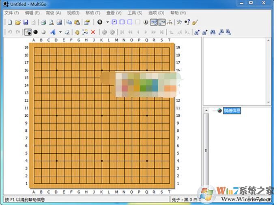Viewport: 277px width, 205px height.
Task: Select white stone placement tool
Action: click(x=43, y=32)
